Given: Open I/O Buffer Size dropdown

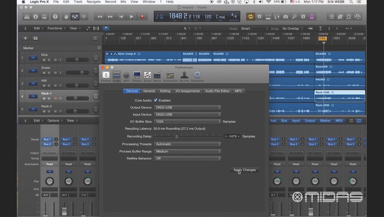Looking at the screenshot, I should tap(188, 122).
